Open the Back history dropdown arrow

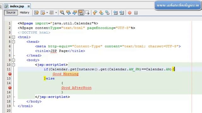click(47, 13)
